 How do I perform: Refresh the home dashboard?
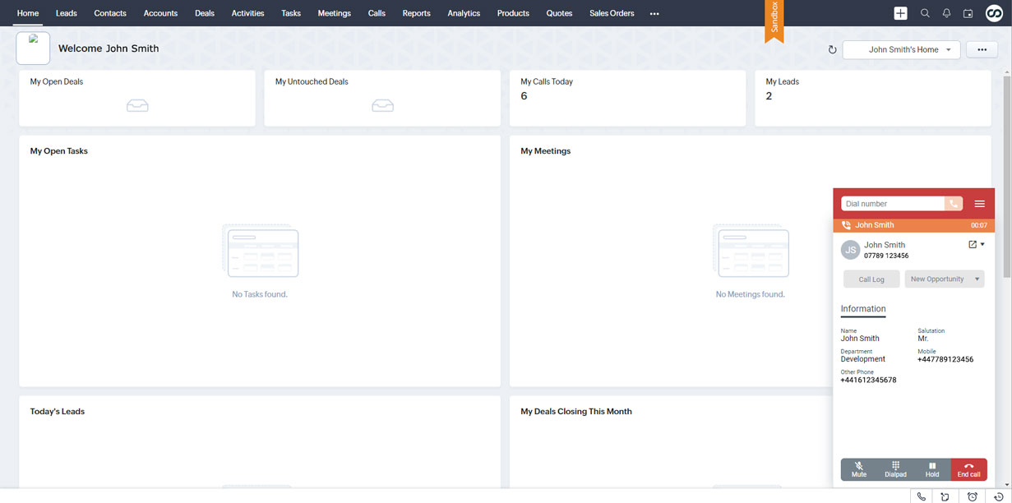(832, 50)
